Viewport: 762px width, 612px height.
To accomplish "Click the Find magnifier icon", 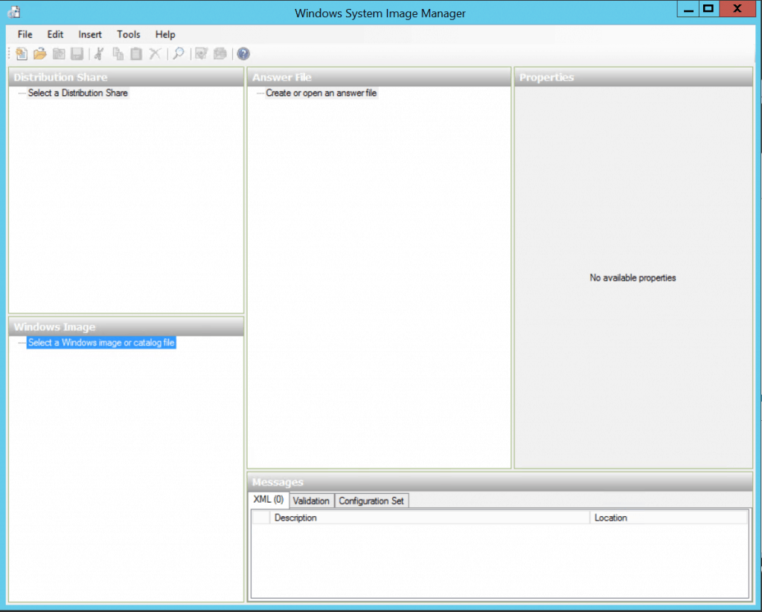I will pos(179,54).
